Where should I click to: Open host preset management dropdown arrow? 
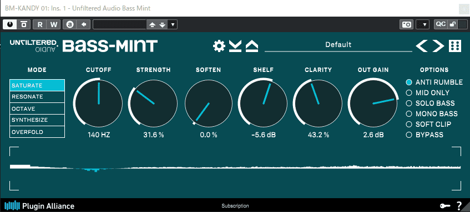173,24
